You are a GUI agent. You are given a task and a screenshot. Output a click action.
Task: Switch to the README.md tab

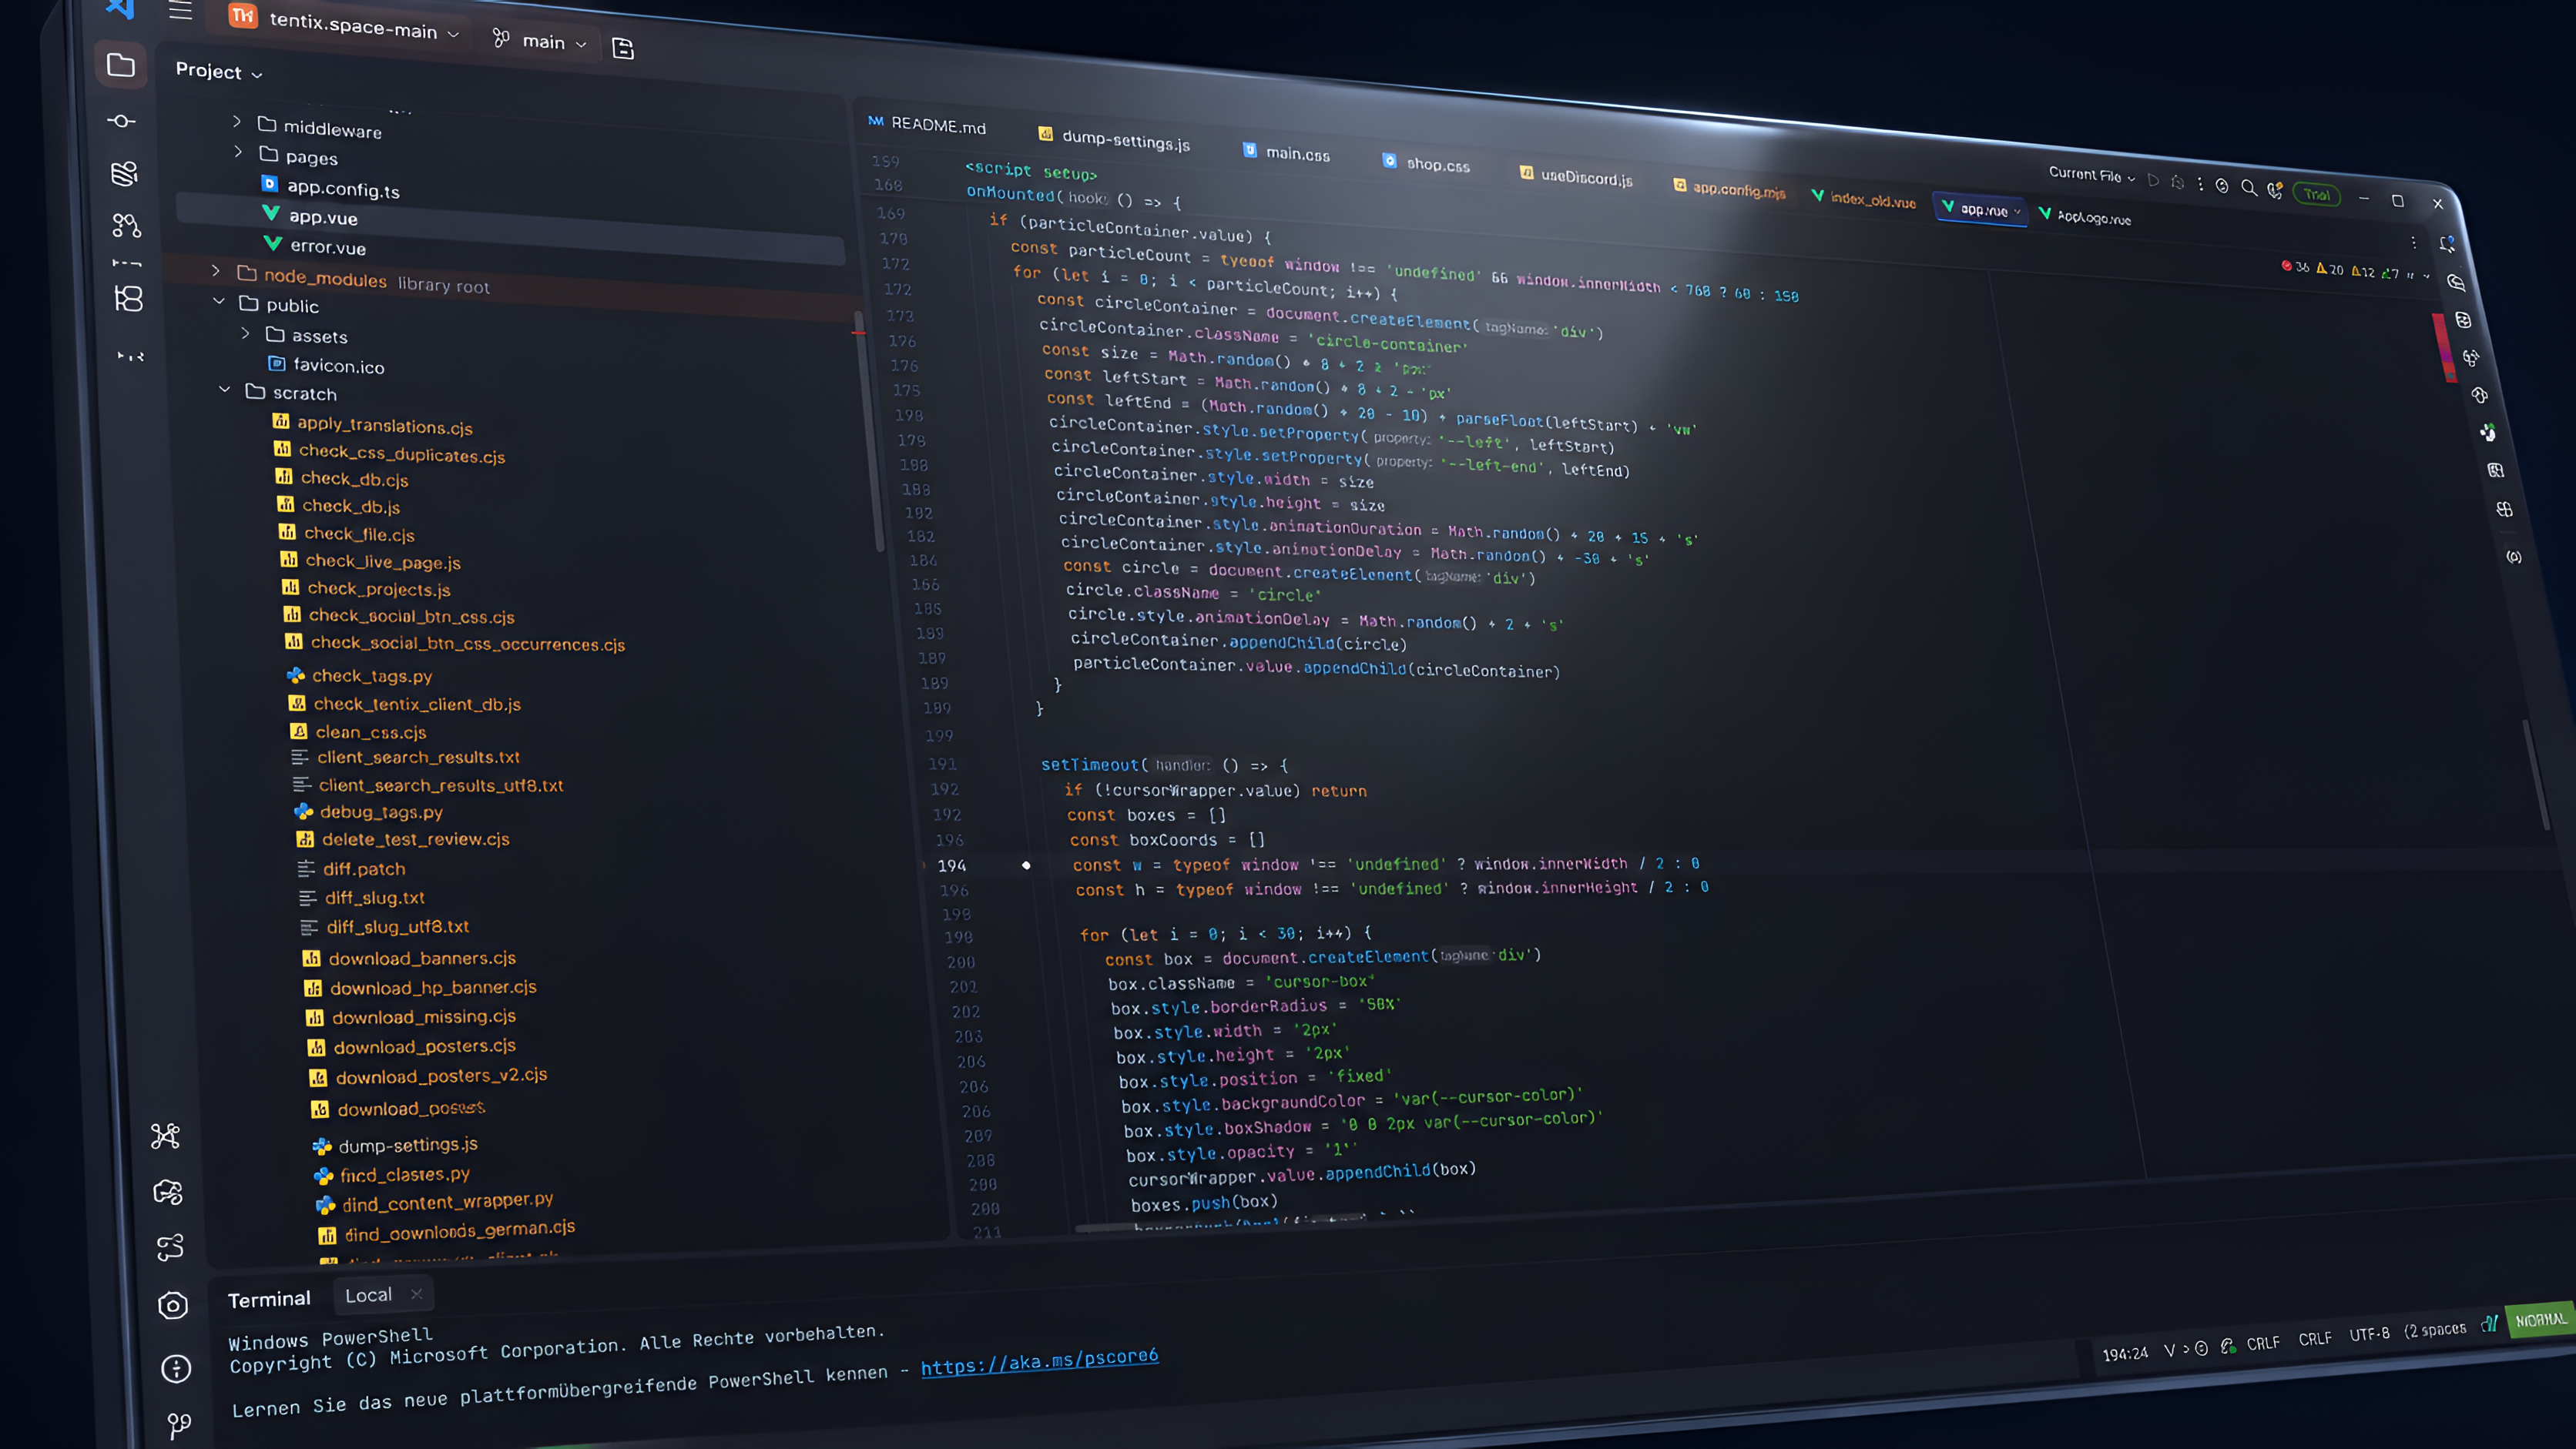pos(927,124)
